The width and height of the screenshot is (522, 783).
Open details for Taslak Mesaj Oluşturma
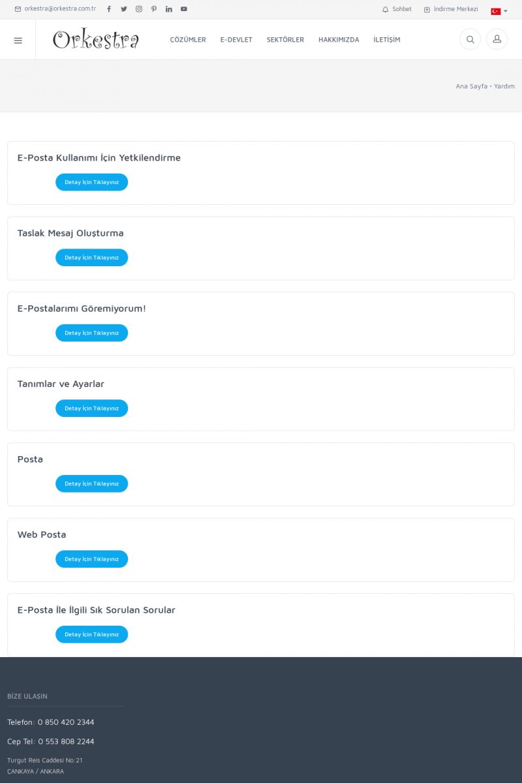pos(91,258)
